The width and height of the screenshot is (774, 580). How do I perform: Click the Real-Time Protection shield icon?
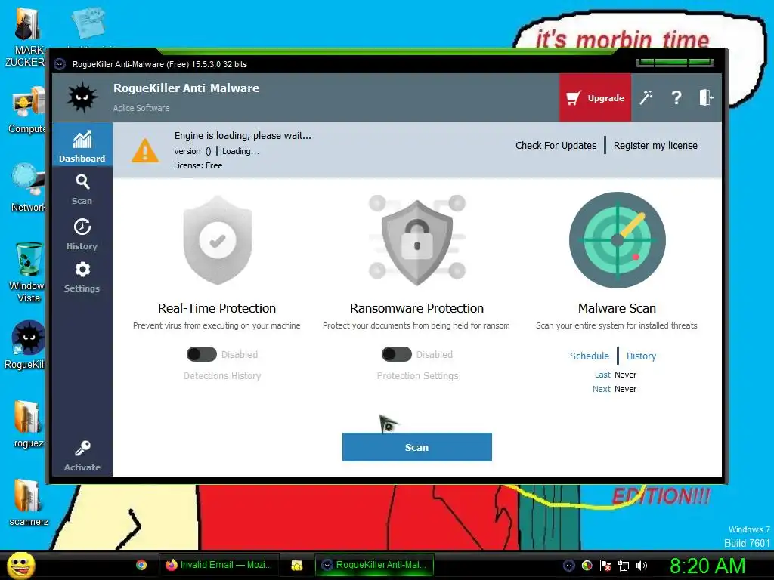pos(218,240)
